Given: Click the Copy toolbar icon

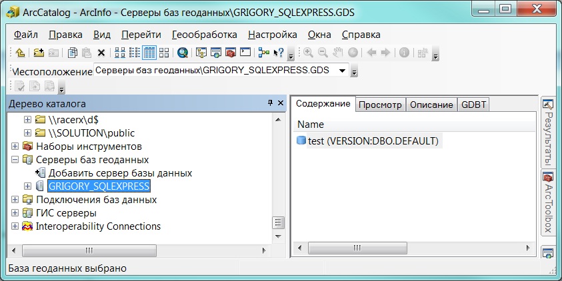Looking at the screenshot, I should click(x=73, y=53).
